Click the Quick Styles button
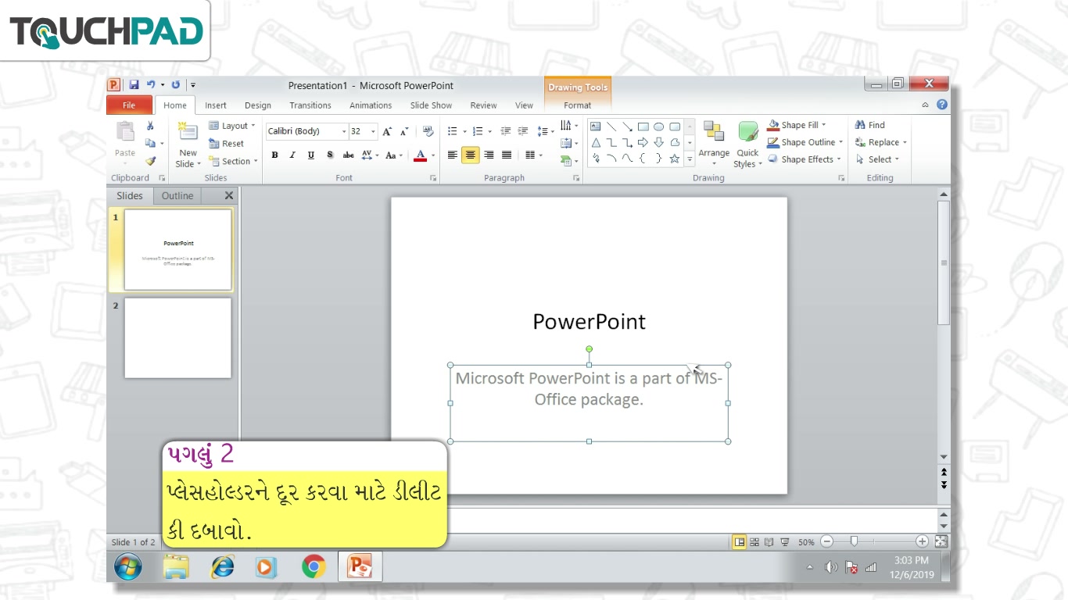The width and height of the screenshot is (1068, 600). pos(747,144)
